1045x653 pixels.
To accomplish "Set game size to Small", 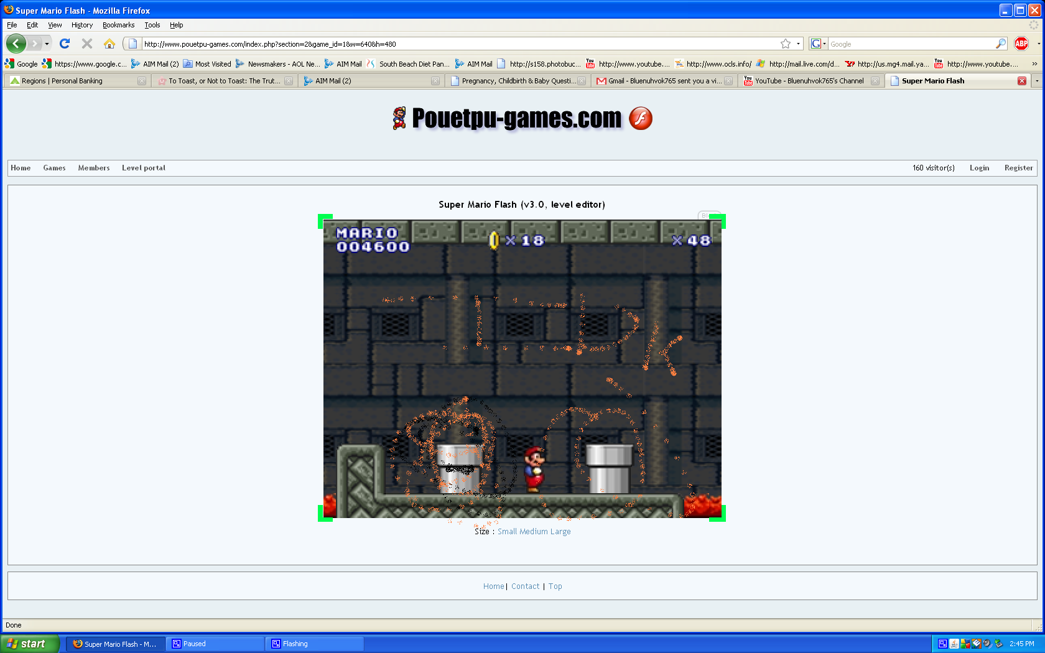I will (x=507, y=532).
